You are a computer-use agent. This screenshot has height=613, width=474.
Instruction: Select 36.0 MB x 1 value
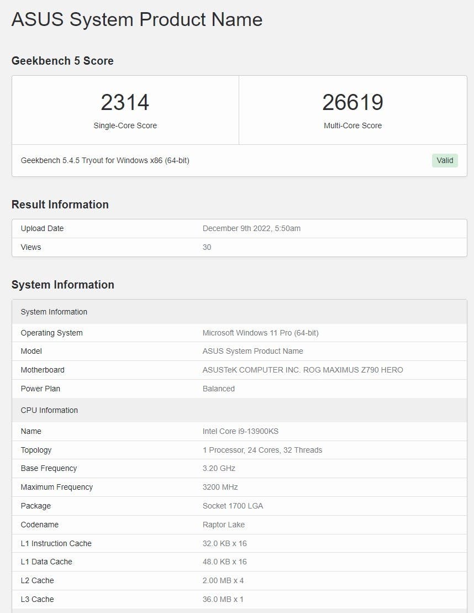223,599
